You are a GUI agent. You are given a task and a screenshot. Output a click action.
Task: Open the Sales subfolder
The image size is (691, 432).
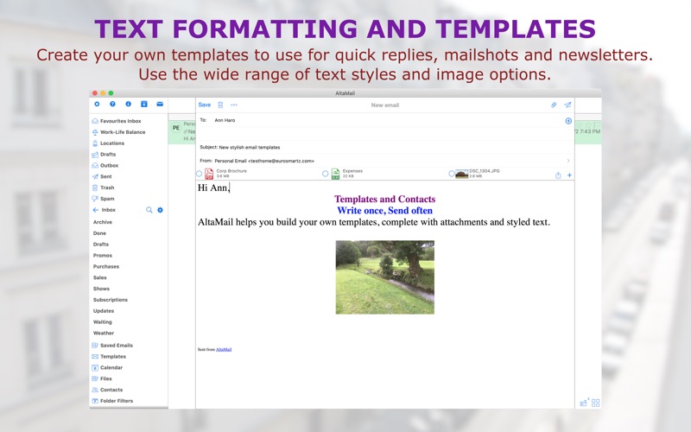[100, 277]
